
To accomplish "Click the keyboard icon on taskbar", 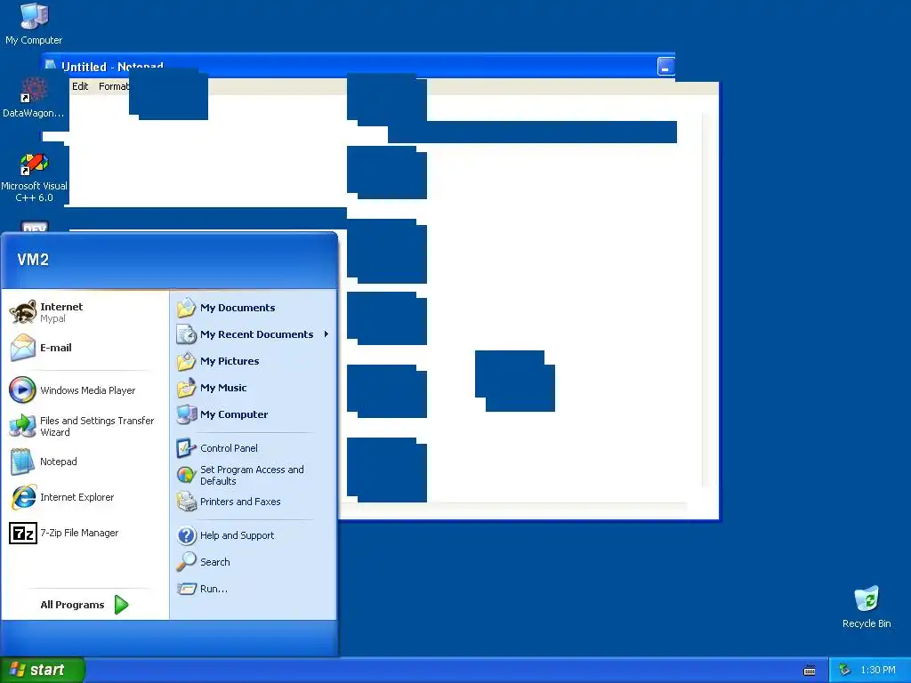I will tap(810, 671).
